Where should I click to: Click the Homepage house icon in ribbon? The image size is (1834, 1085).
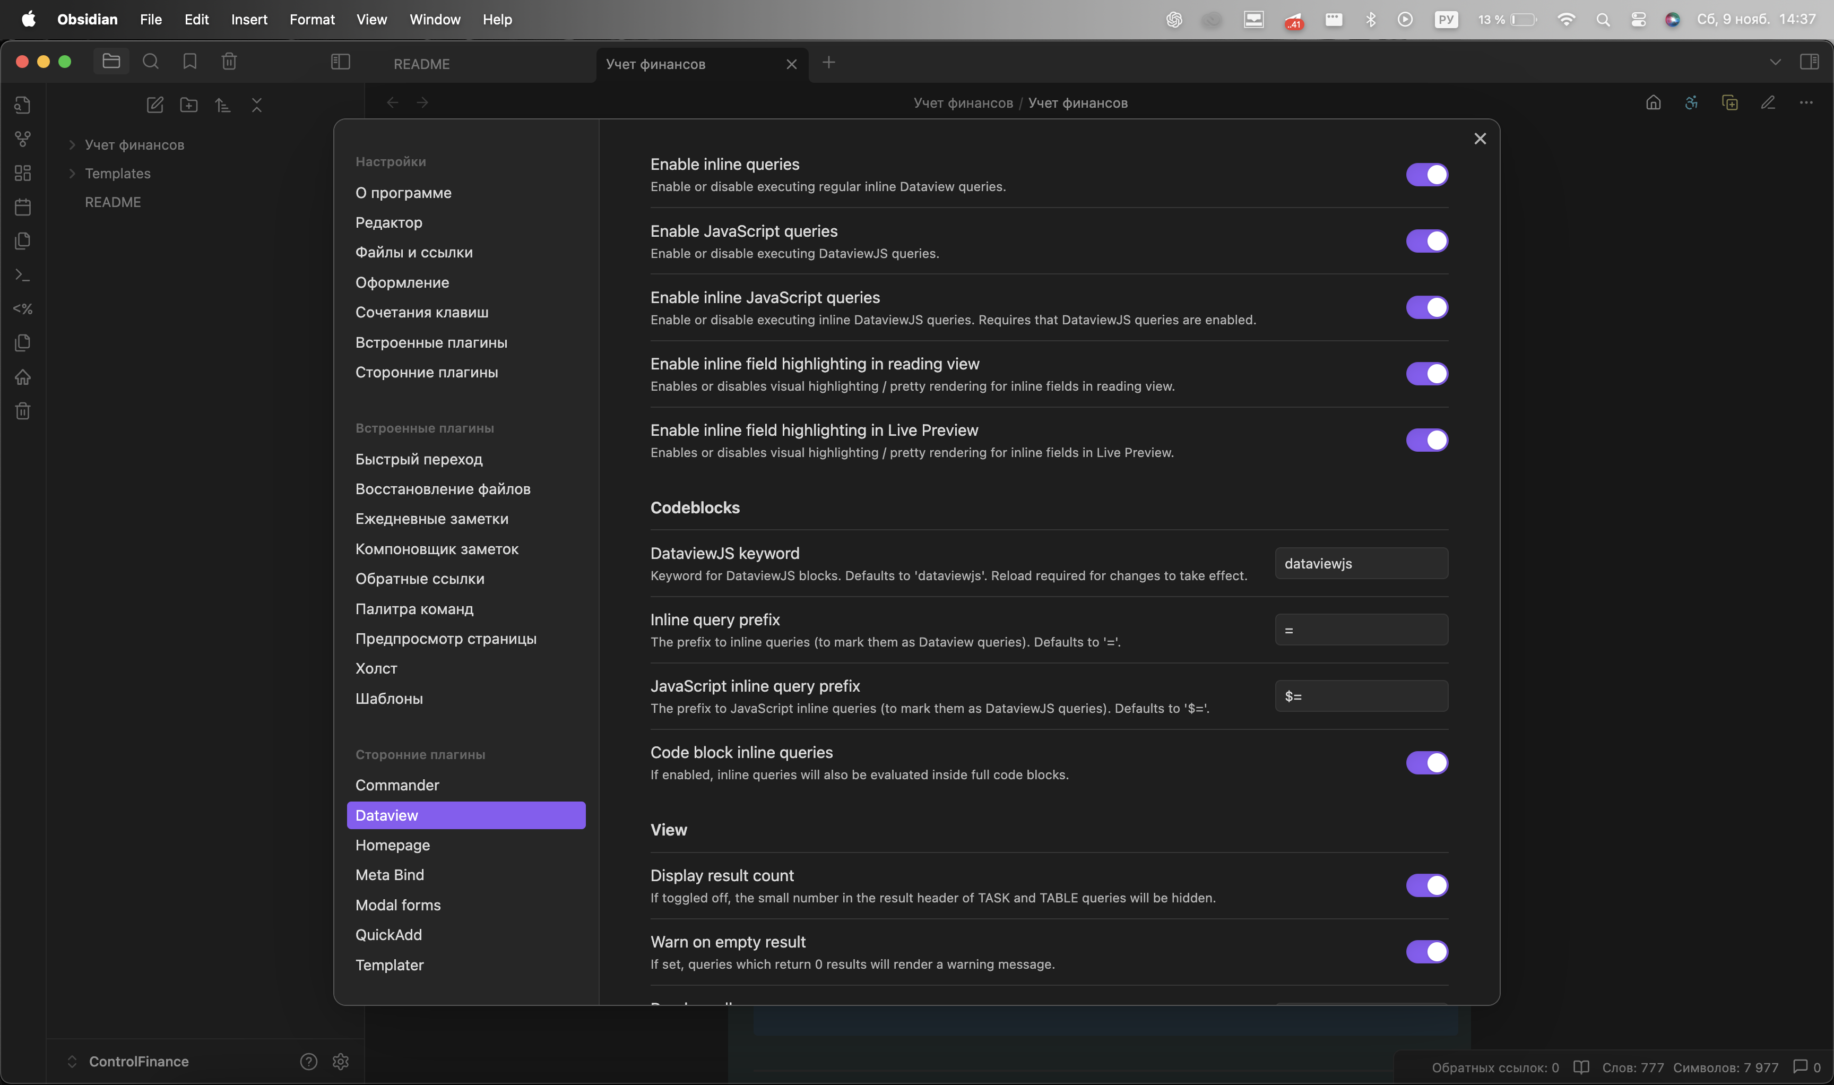pos(23,377)
